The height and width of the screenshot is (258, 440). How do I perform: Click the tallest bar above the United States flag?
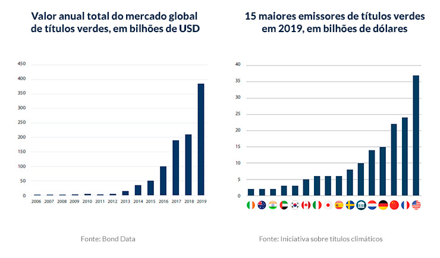coord(416,136)
